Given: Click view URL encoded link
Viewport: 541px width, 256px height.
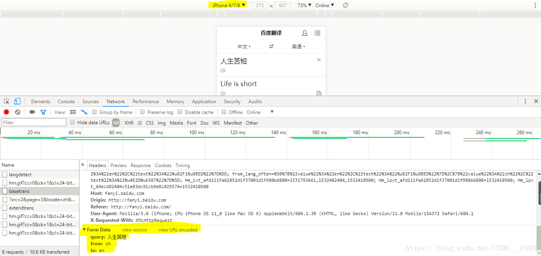Looking at the screenshot, I should point(178,229).
